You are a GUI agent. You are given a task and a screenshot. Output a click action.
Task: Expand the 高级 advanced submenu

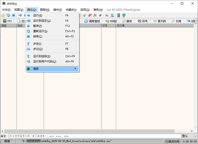[52, 69]
